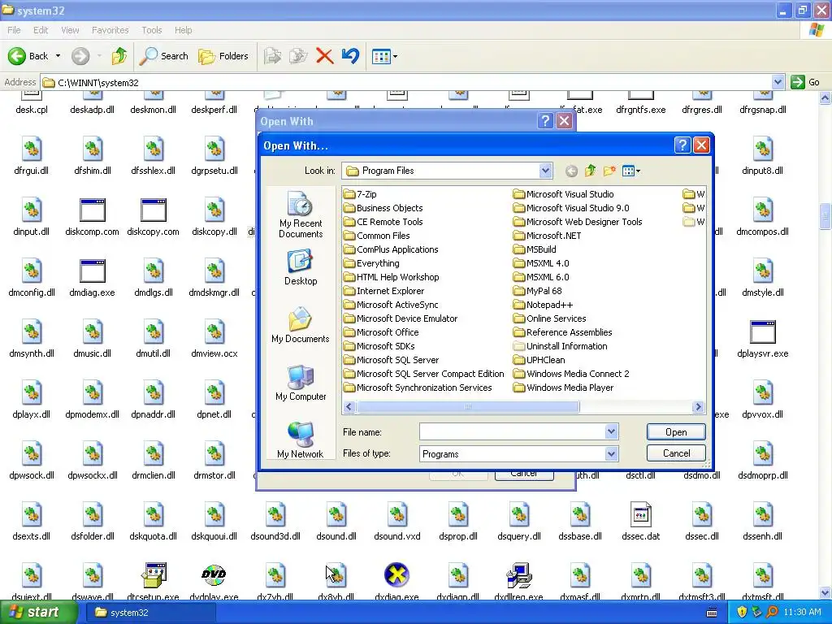Open the Help menu
The height and width of the screenshot is (624, 832).
(x=183, y=30)
